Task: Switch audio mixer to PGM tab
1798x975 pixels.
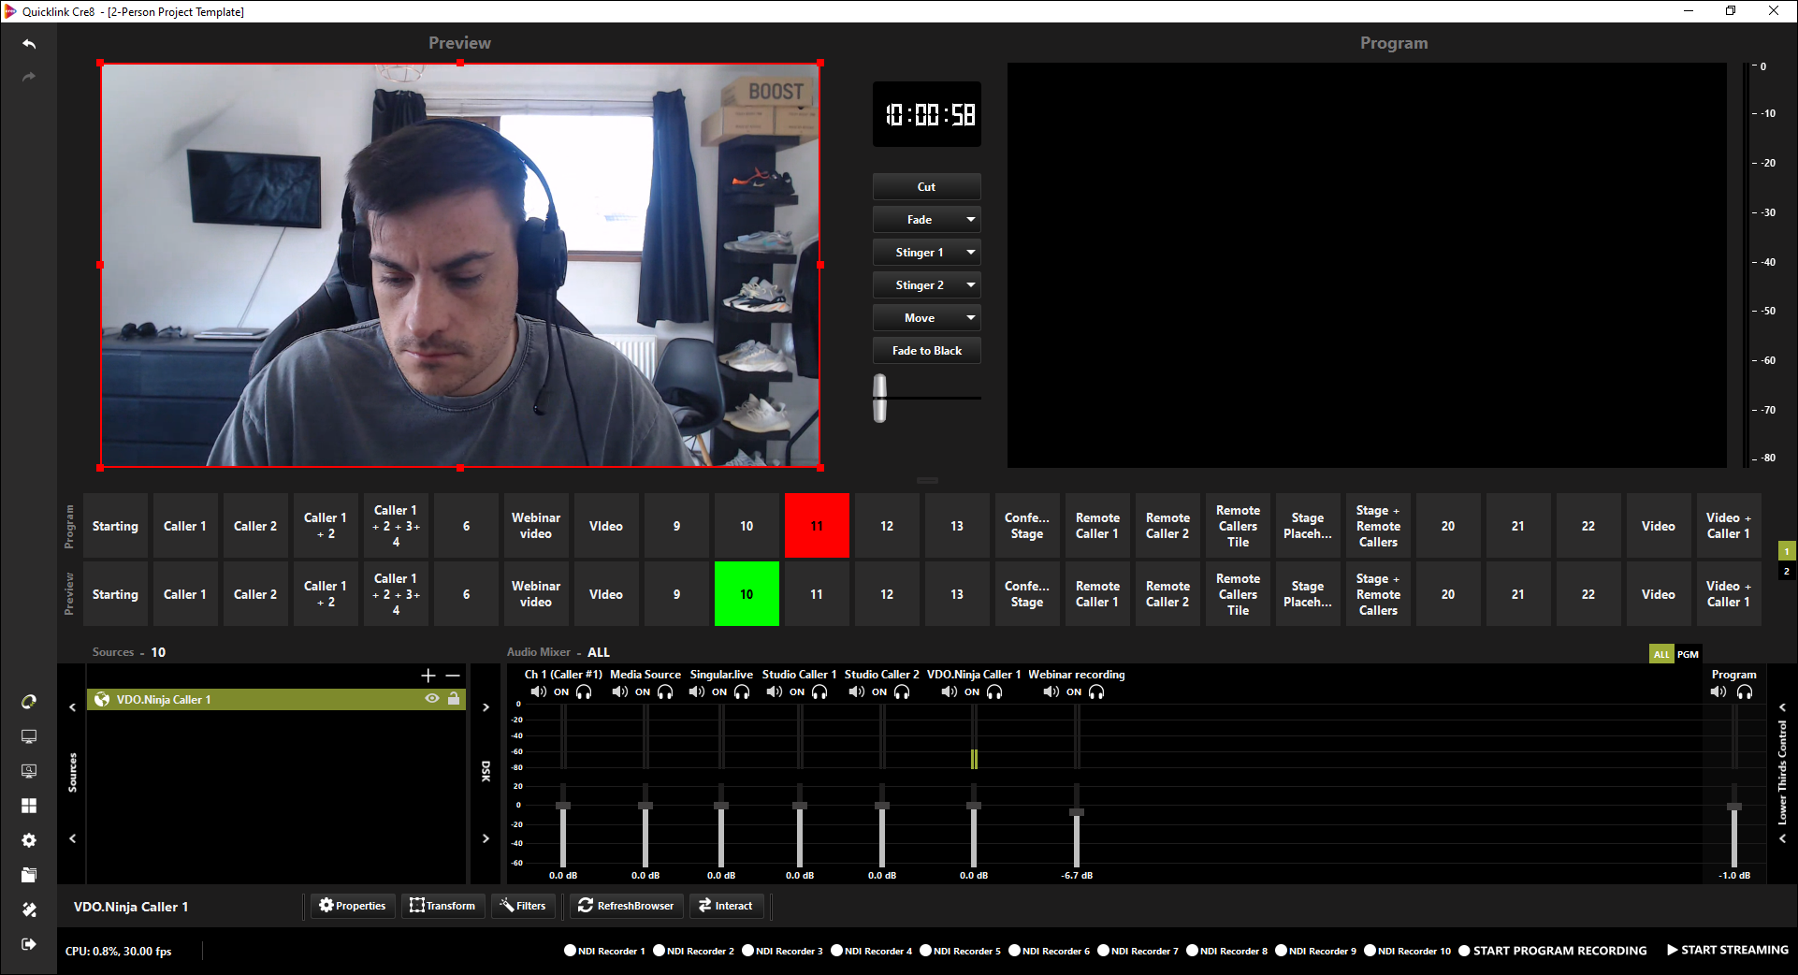Action: (x=1688, y=654)
